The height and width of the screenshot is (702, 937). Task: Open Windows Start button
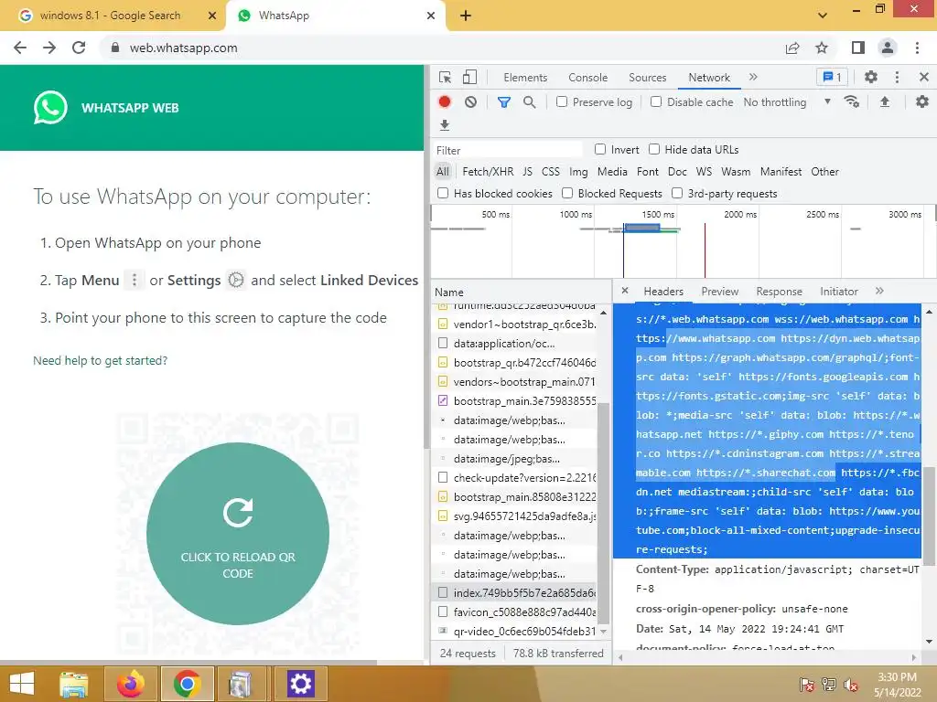pos(22,684)
